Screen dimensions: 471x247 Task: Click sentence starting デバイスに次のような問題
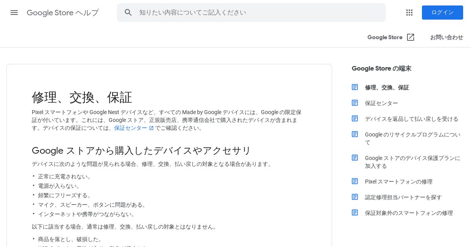(152, 164)
